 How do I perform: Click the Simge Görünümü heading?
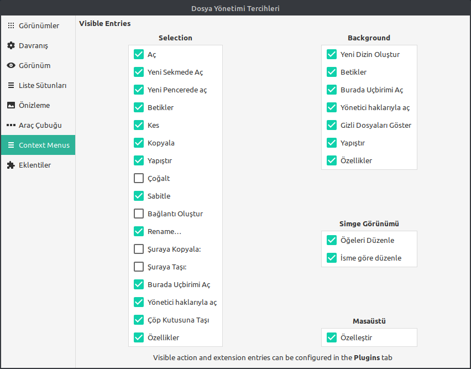[x=369, y=224]
